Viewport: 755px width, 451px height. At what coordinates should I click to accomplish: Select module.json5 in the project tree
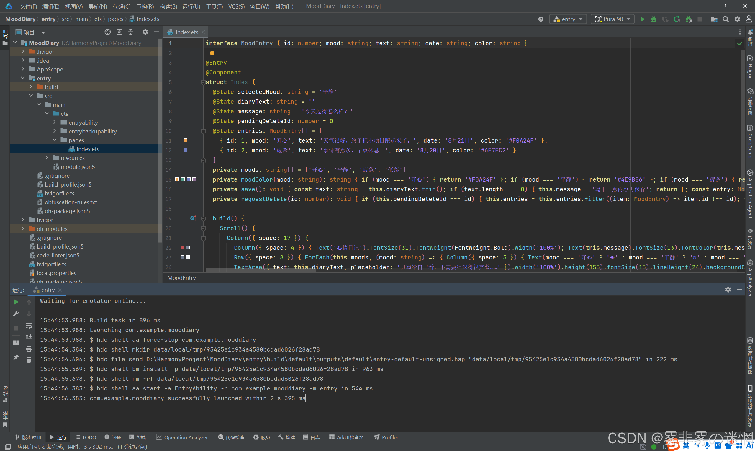coord(77,166)
